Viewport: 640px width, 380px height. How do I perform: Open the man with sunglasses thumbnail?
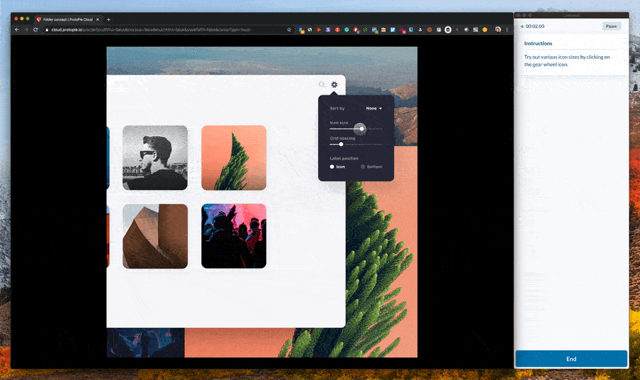(x=155, y=157)
